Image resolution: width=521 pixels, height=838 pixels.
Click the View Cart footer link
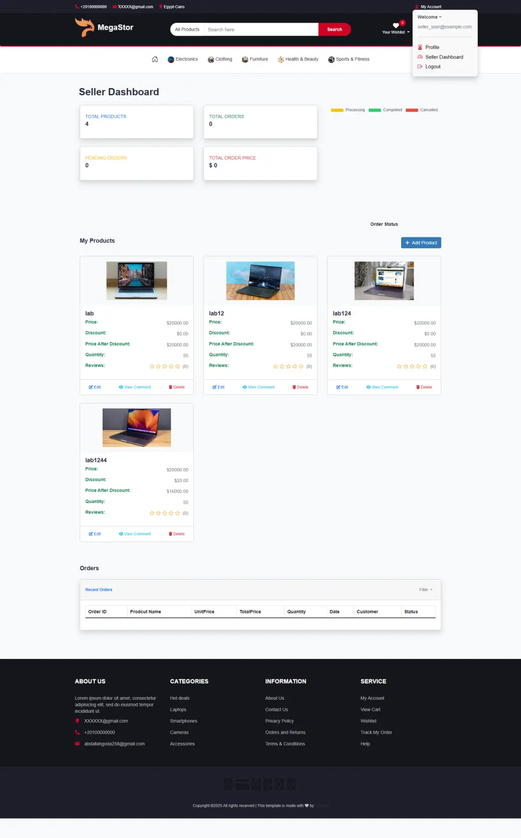point(370,710)
